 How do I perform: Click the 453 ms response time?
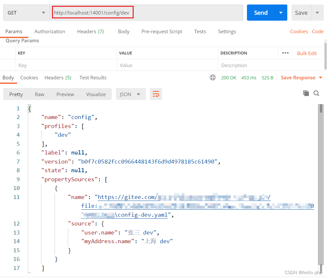pyautogui.click(x=249, y=77)
